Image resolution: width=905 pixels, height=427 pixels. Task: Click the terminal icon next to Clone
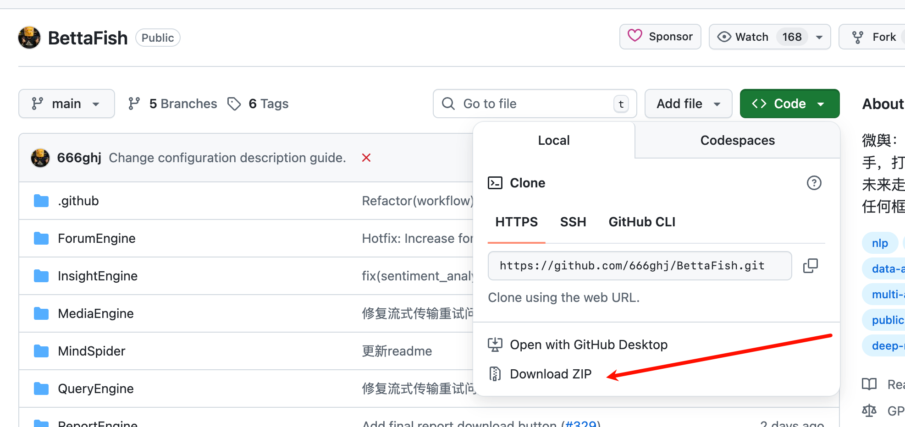point(495,183)
